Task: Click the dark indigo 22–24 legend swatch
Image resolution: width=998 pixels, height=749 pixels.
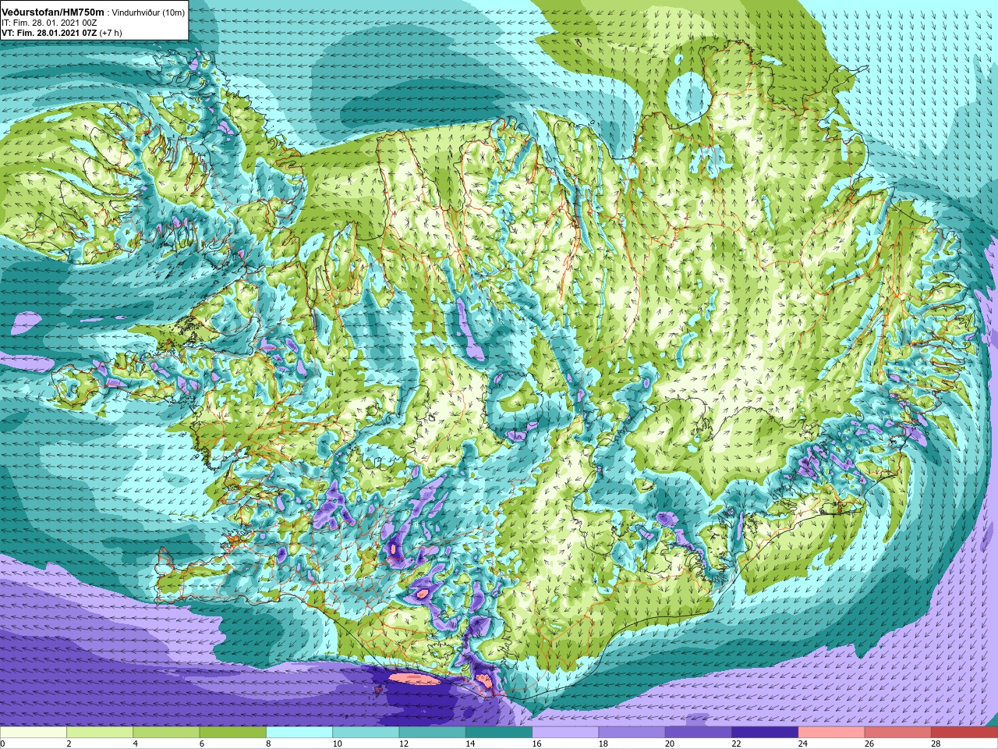Action: tap(765, 733)
